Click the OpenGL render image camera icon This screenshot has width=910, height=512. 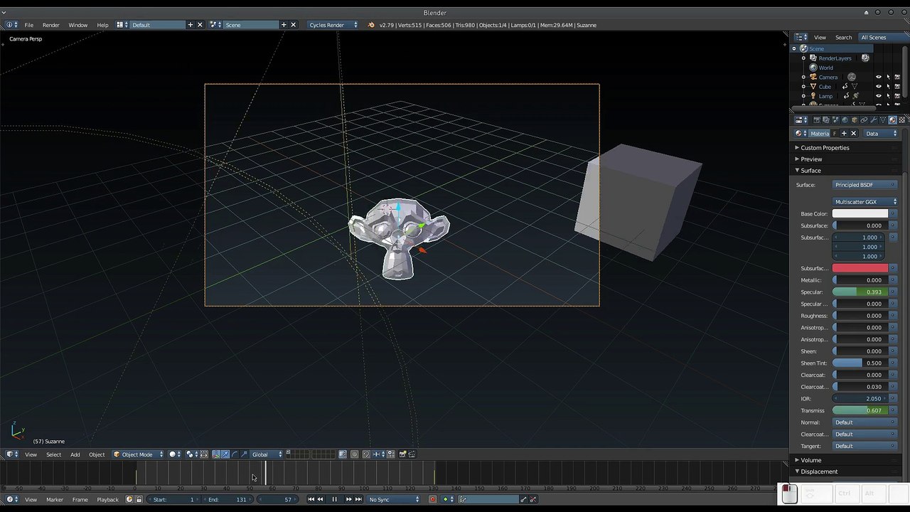pos(402,454)
